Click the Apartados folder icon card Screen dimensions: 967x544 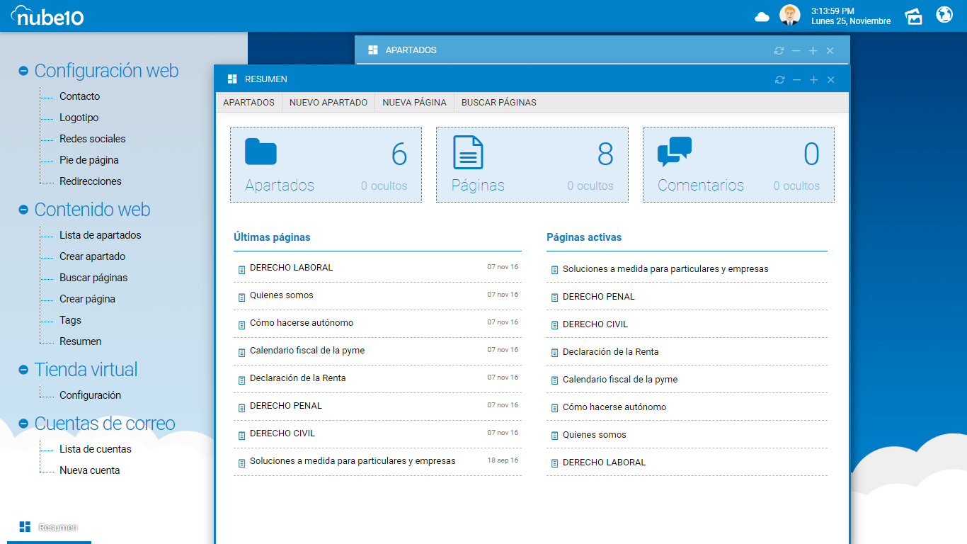click(261, 152)
